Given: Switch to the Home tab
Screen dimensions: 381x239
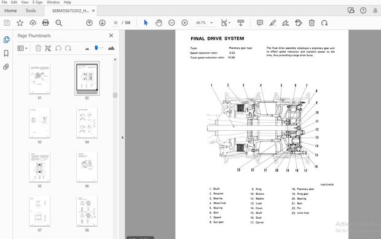Looking at the screenshot, I should 10,10.
